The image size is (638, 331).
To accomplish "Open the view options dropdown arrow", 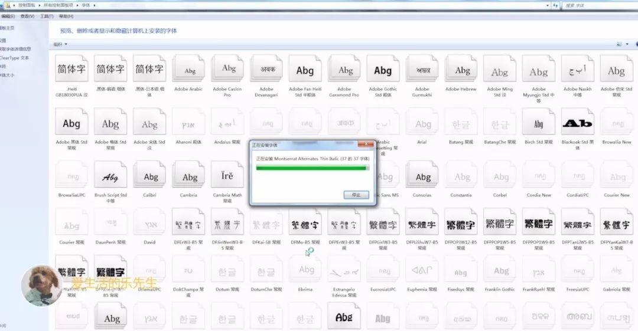I will click(627, 44).
